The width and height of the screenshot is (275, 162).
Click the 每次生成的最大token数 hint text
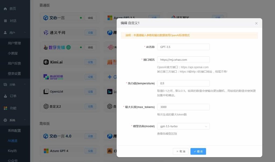pos(172,114)
